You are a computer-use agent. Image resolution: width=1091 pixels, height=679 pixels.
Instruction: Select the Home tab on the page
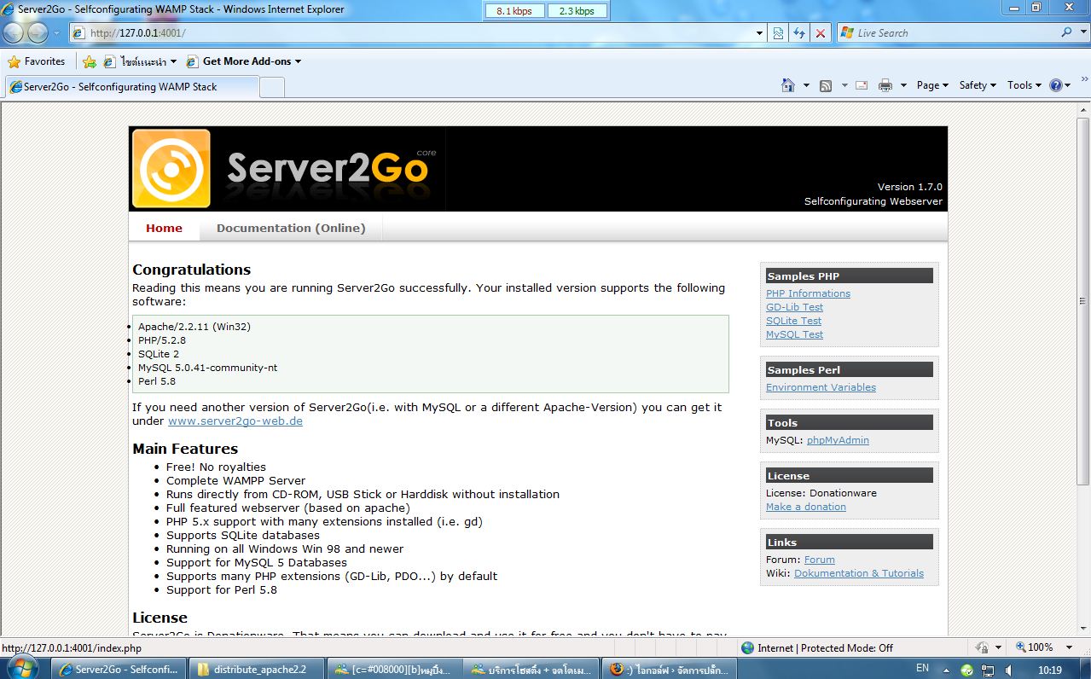pyautogui.click(x=164, y=228)
